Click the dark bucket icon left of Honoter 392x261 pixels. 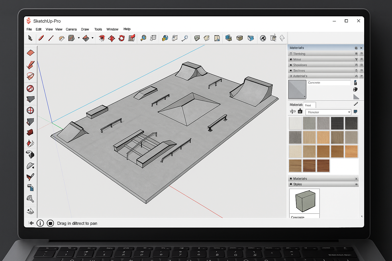pyautogui.click(x=300, y=111)
